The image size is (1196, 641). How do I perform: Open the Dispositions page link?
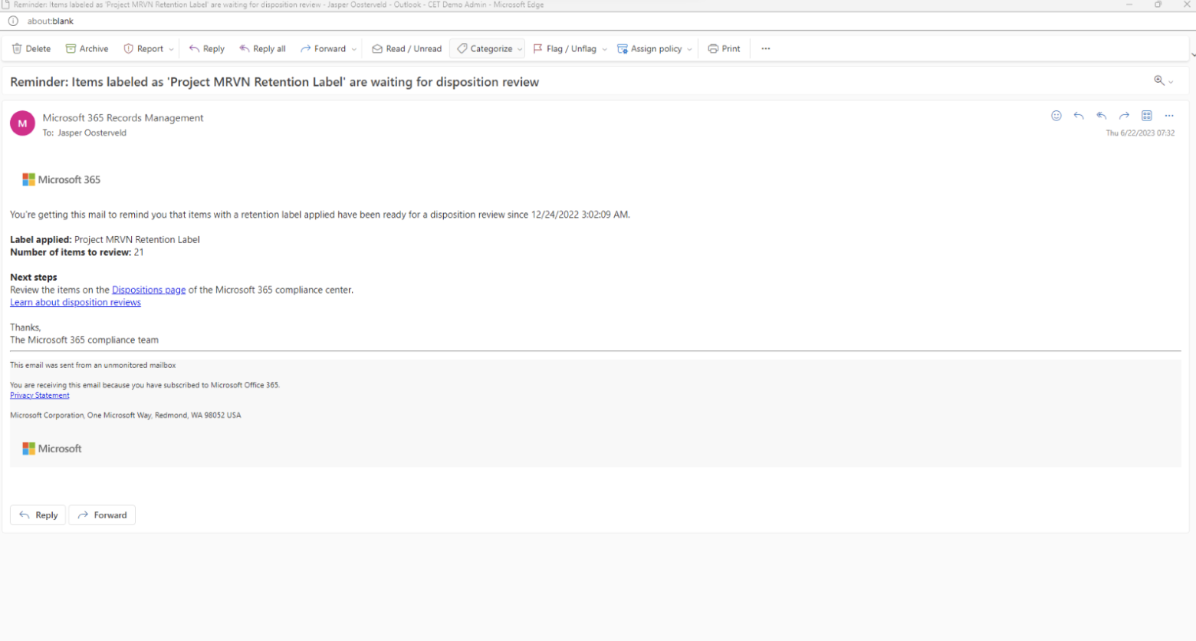click(149, 290)
